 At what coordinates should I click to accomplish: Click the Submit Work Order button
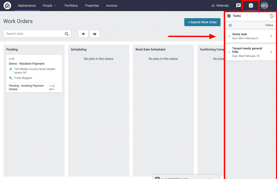(202, 22)
